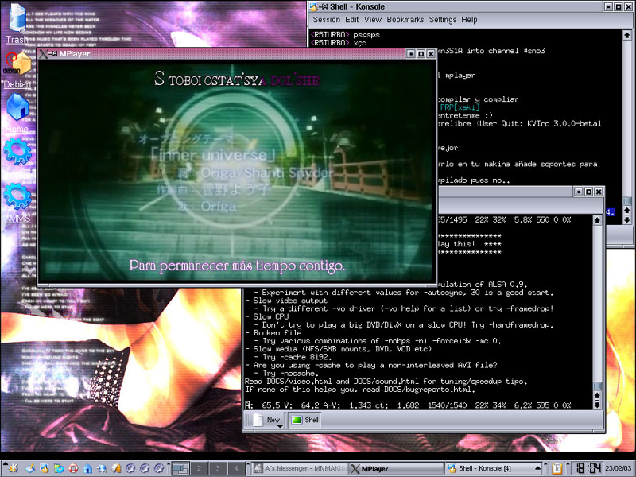Click the Konsole scrollbar down arrow
This screenshot has width=636, height=477.
pyautogui.click(x=598, y=404)
